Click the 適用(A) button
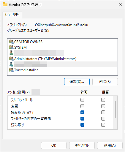 point(110,145)
